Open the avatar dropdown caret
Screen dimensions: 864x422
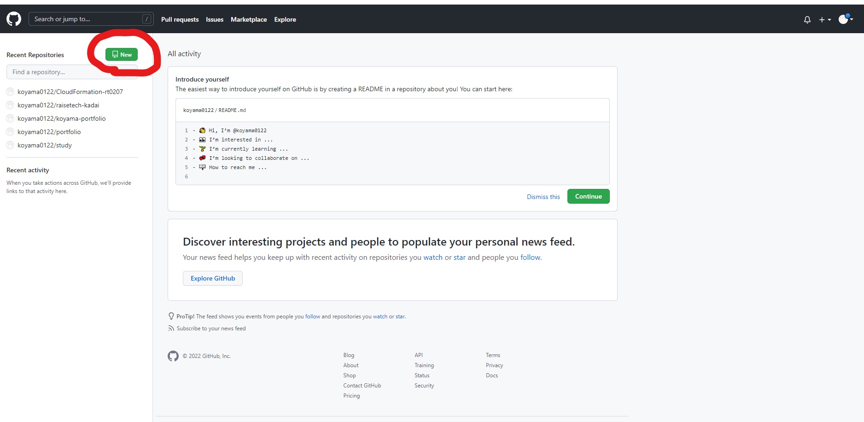click(x=852, y=19)
